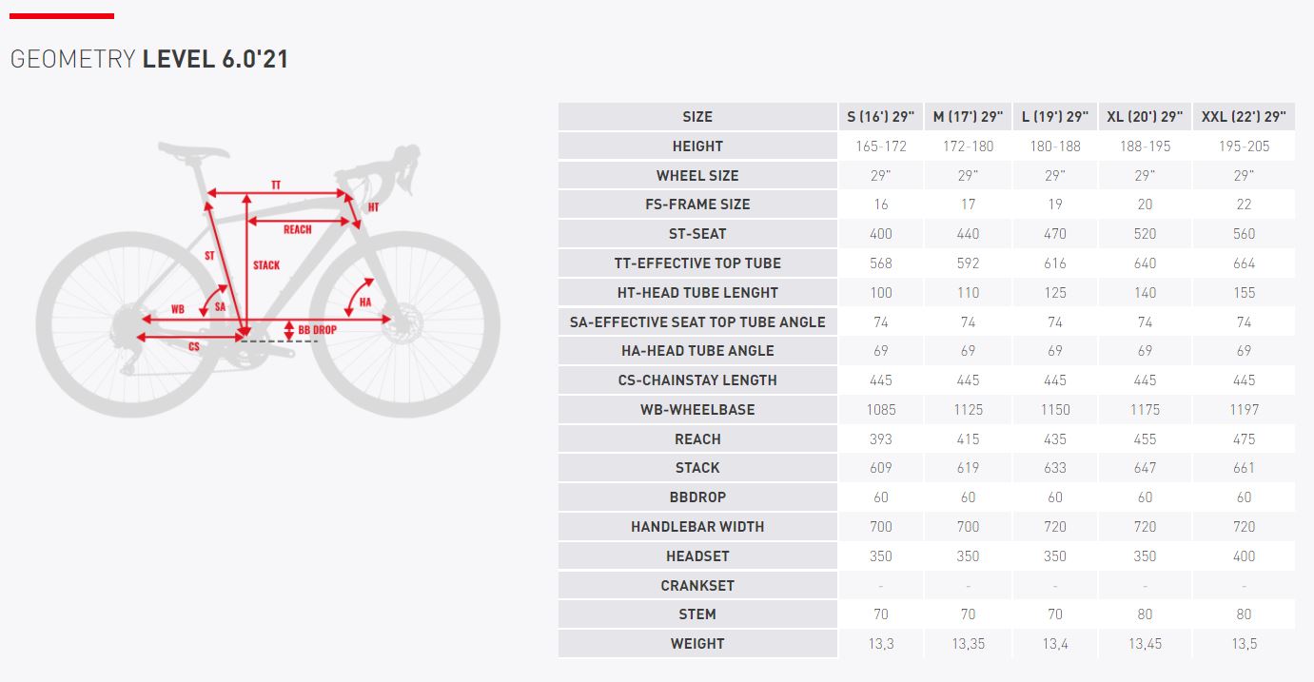Click the HANDLEBAR WIDTH row label
The width and height of the screenshot is (1314, 682).
point(697,527)
